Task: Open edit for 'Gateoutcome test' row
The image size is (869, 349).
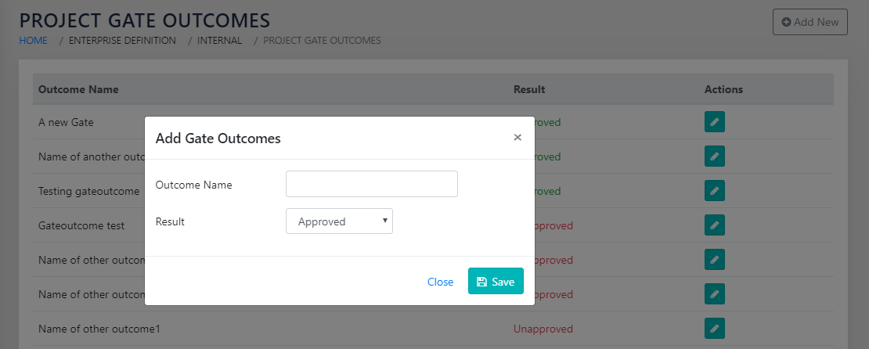Action: 714,225
